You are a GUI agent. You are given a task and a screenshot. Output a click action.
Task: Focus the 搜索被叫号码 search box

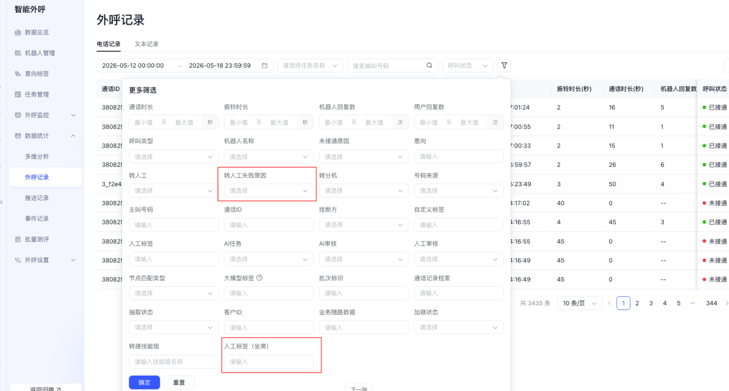pos(387,66)
